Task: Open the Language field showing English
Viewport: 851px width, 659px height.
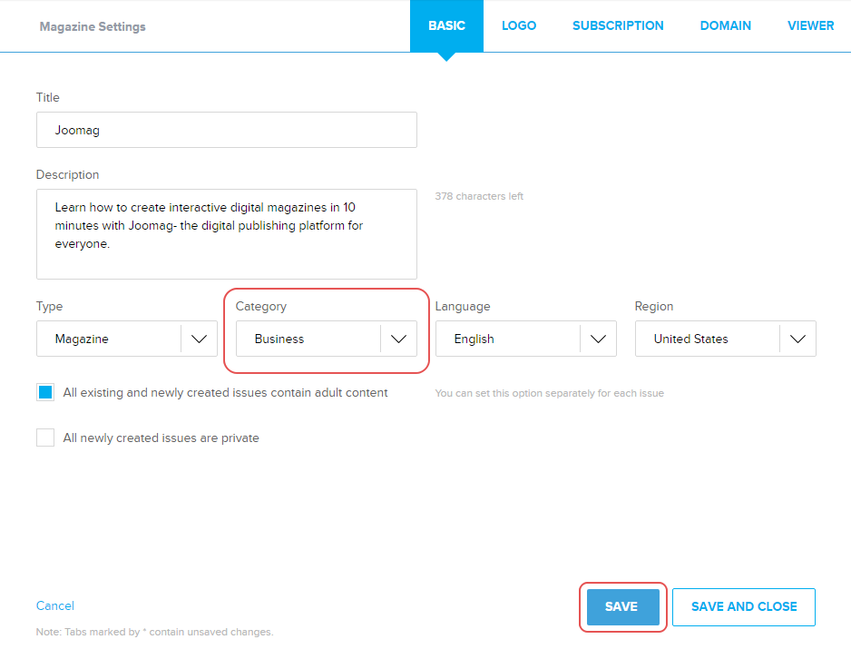Action: pos(508,339)
